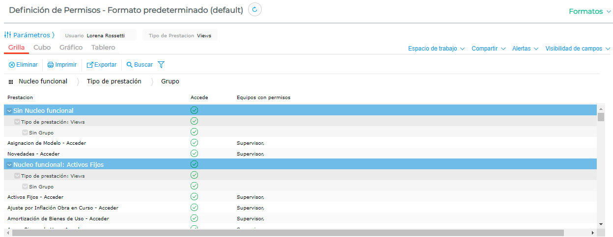
Task: Toggle Accede check for Activos Fijos - Acceder
Action: [194, 197]
